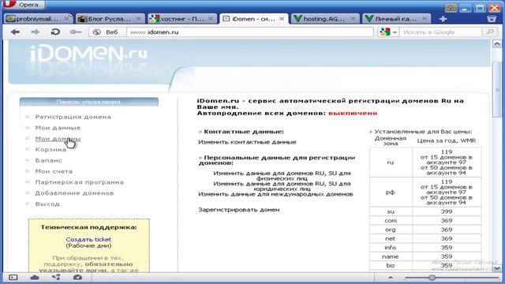The width and height of the screenshot is (505, 284).
Task: Click the page scrollbar up arrow
Action: click(x=497, y=44)
